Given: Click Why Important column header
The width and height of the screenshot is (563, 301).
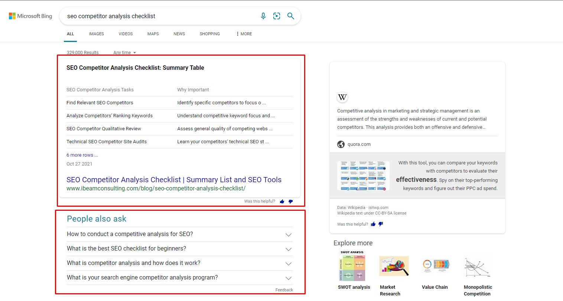Looking at the screenshot, I should click(193, 90).
